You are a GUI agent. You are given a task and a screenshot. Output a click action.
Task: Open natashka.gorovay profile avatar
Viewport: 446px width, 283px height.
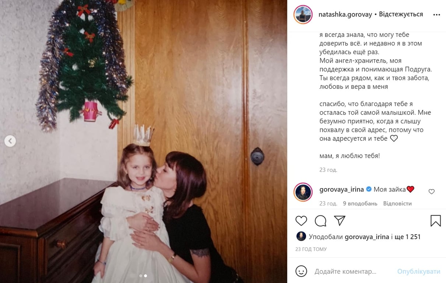click(x=303, y=15)
